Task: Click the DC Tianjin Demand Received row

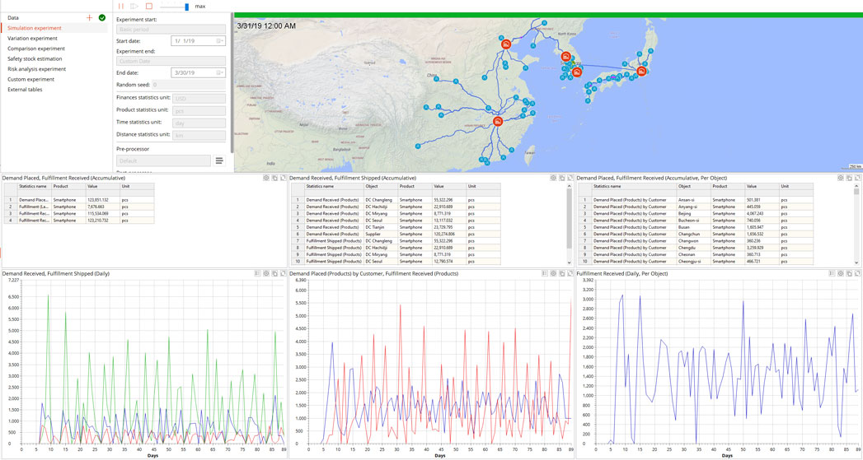Action: [396, 227]
